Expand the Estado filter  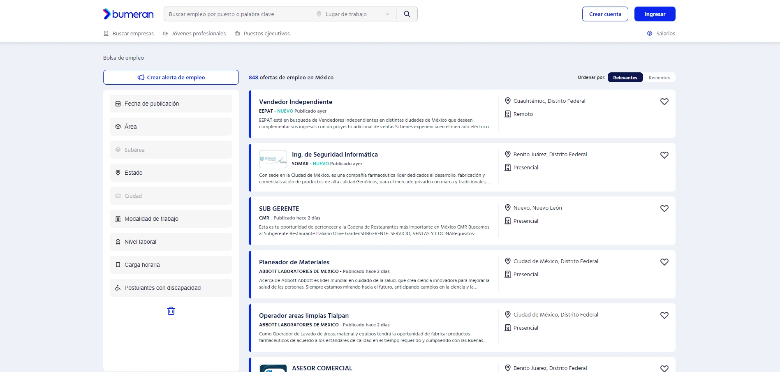point(171,173)
